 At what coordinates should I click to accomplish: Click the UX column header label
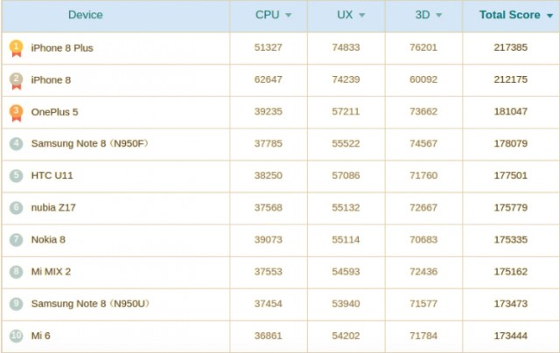345,15
